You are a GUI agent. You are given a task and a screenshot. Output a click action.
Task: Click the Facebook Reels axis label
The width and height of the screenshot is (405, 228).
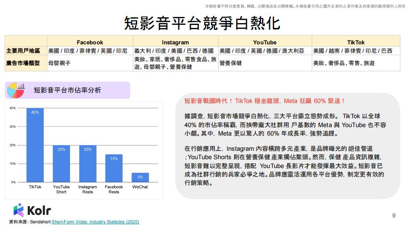tap(114, 189)
